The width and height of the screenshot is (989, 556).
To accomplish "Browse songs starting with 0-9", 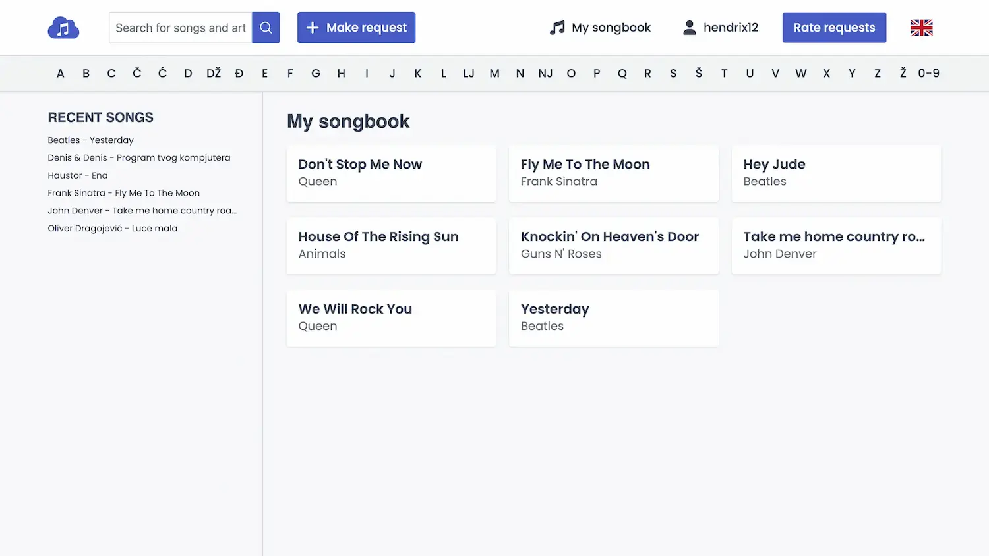I will point(929,74).
